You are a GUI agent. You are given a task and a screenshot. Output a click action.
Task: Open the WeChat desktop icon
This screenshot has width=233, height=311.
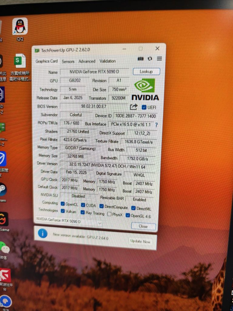(x=4, y=248)
